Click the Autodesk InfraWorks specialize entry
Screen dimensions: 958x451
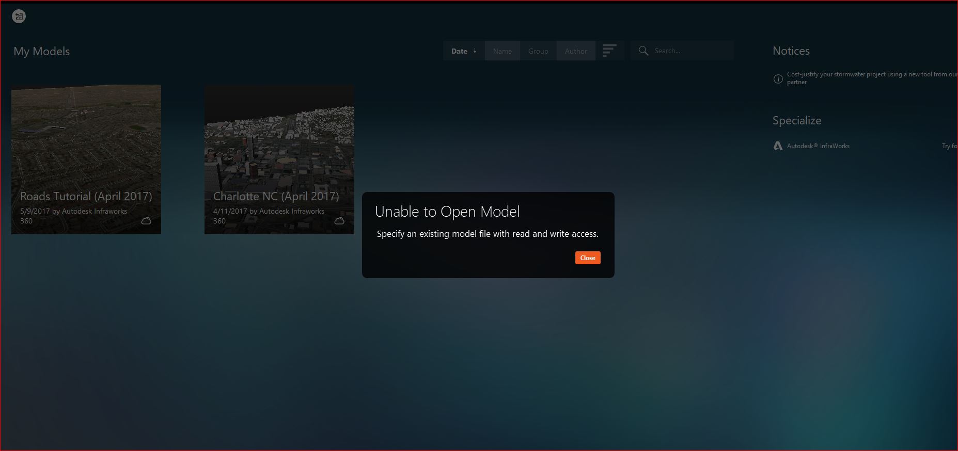[x=818, y=146]
